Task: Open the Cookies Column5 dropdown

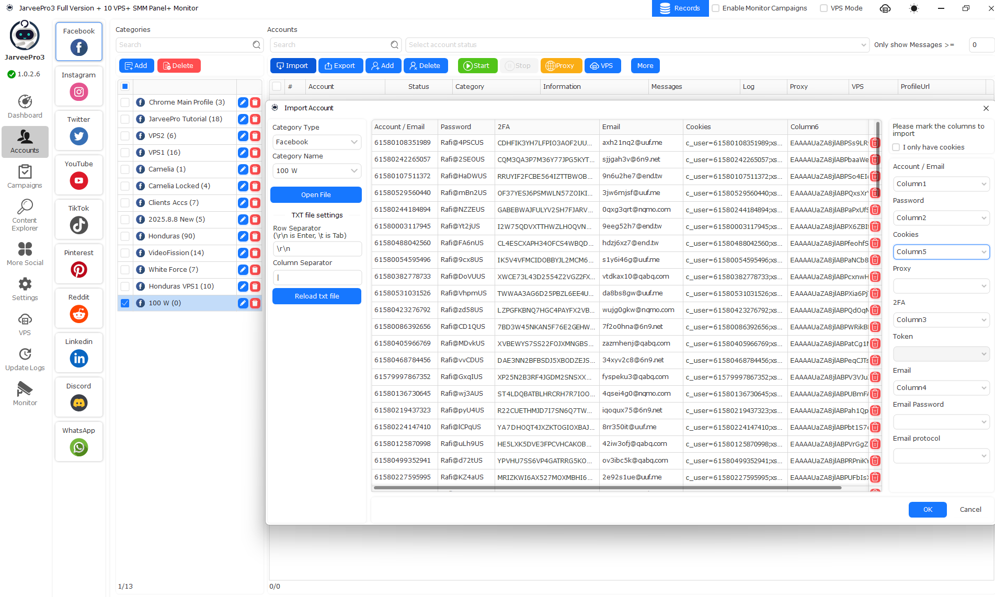Action: (941, 252)
